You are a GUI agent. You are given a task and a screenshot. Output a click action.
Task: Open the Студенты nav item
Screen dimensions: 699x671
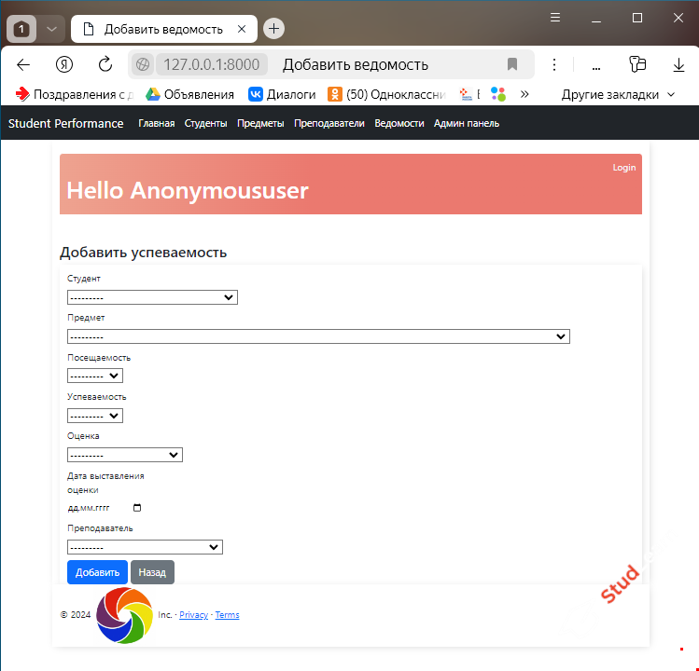click(206, 123)
